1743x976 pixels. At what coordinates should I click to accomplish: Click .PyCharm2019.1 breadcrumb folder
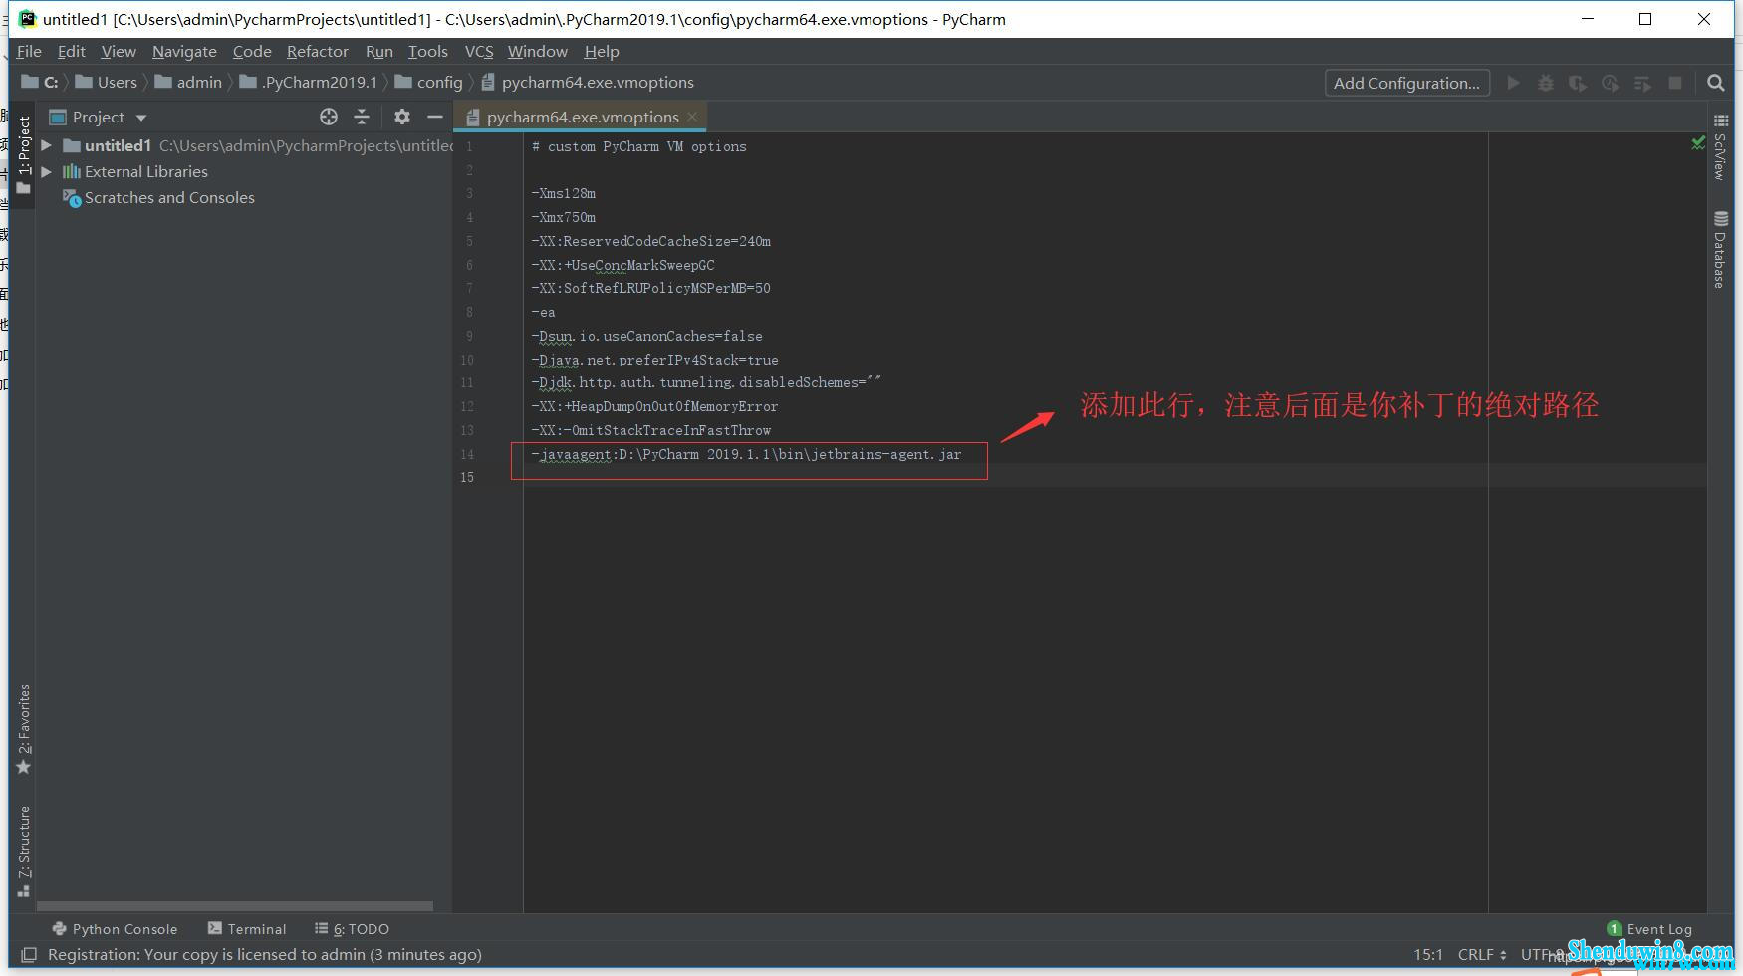[309, 83]
